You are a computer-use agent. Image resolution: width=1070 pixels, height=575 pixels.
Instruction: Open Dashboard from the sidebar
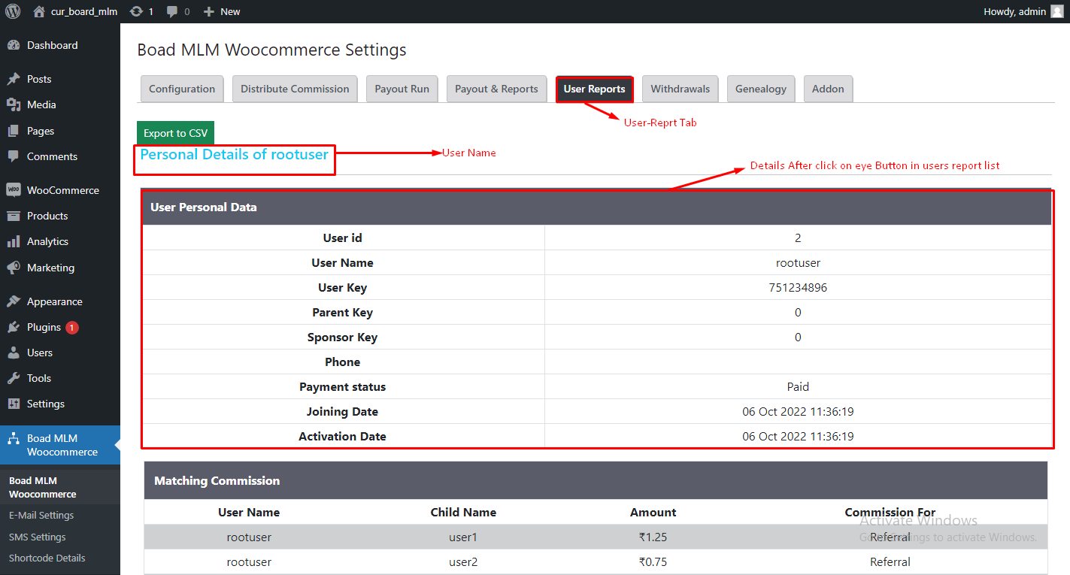(x=52, y=45)
